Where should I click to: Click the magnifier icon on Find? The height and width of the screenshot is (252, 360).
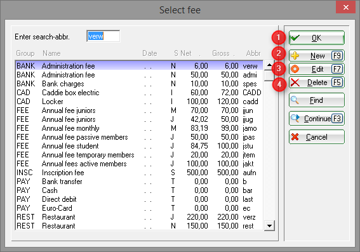pos(295,100)
